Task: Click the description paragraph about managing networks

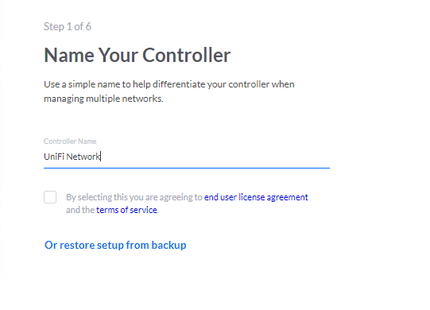Action: [169, 91]
